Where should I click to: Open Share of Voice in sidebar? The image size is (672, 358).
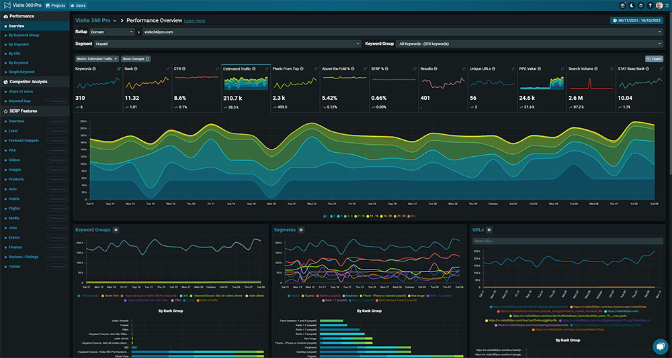(21, 92)
